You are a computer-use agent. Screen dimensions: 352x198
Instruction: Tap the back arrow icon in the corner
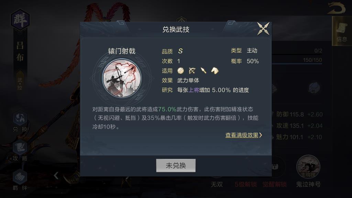point(336,8)
